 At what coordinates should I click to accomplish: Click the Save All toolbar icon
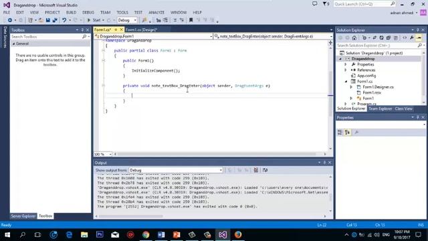tap(55, 20)
